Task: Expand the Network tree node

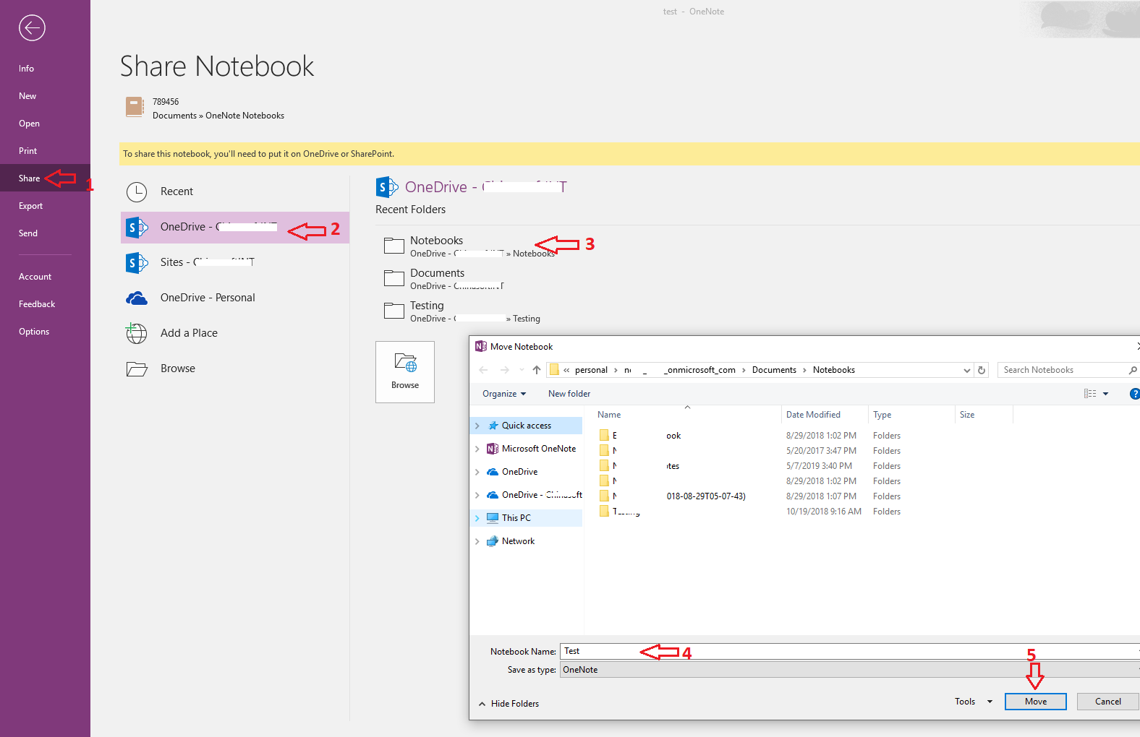Action: [477, 541]
